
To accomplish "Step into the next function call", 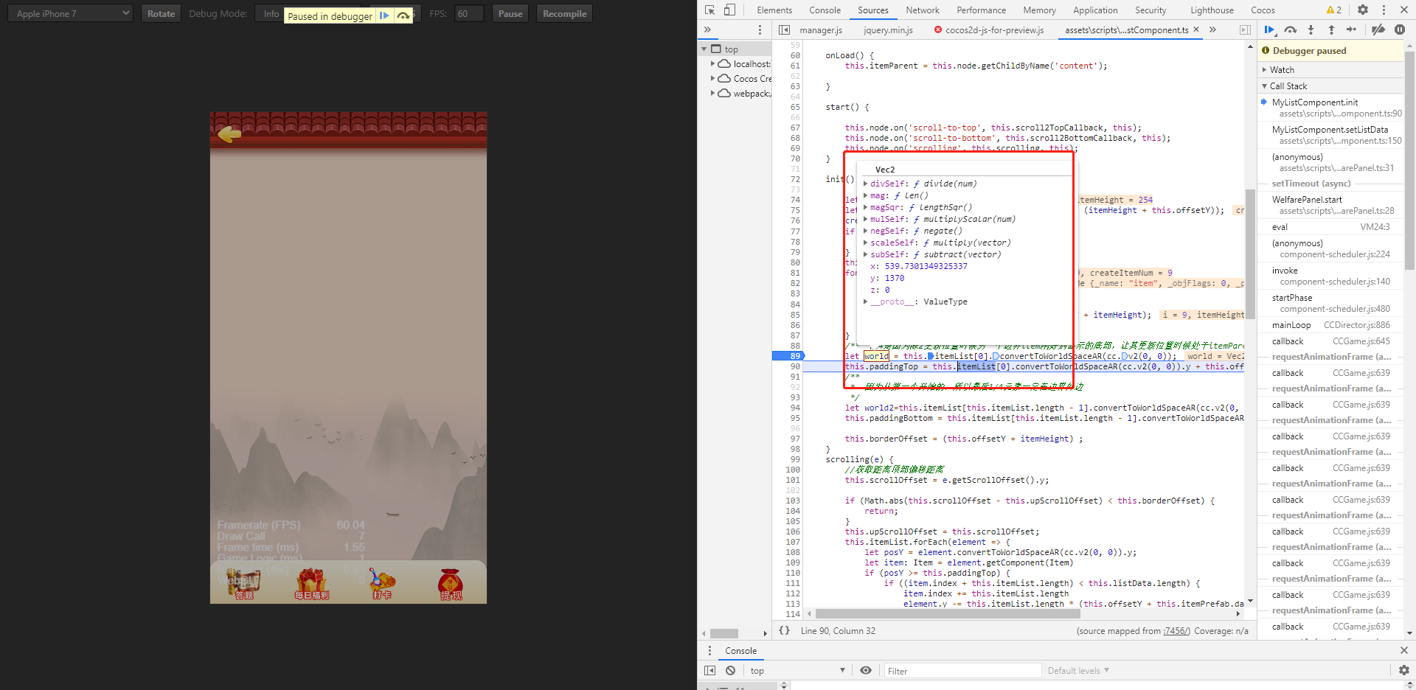I will [1311, 29].
